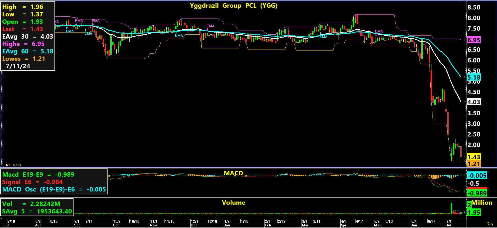The height and width of the screenshot is (228, 497).
Task: Select the High = 1.96 readout
Action: 22,7
